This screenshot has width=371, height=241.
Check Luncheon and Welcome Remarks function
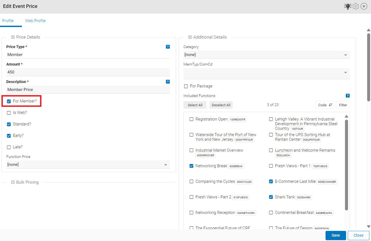coord(271,150)
